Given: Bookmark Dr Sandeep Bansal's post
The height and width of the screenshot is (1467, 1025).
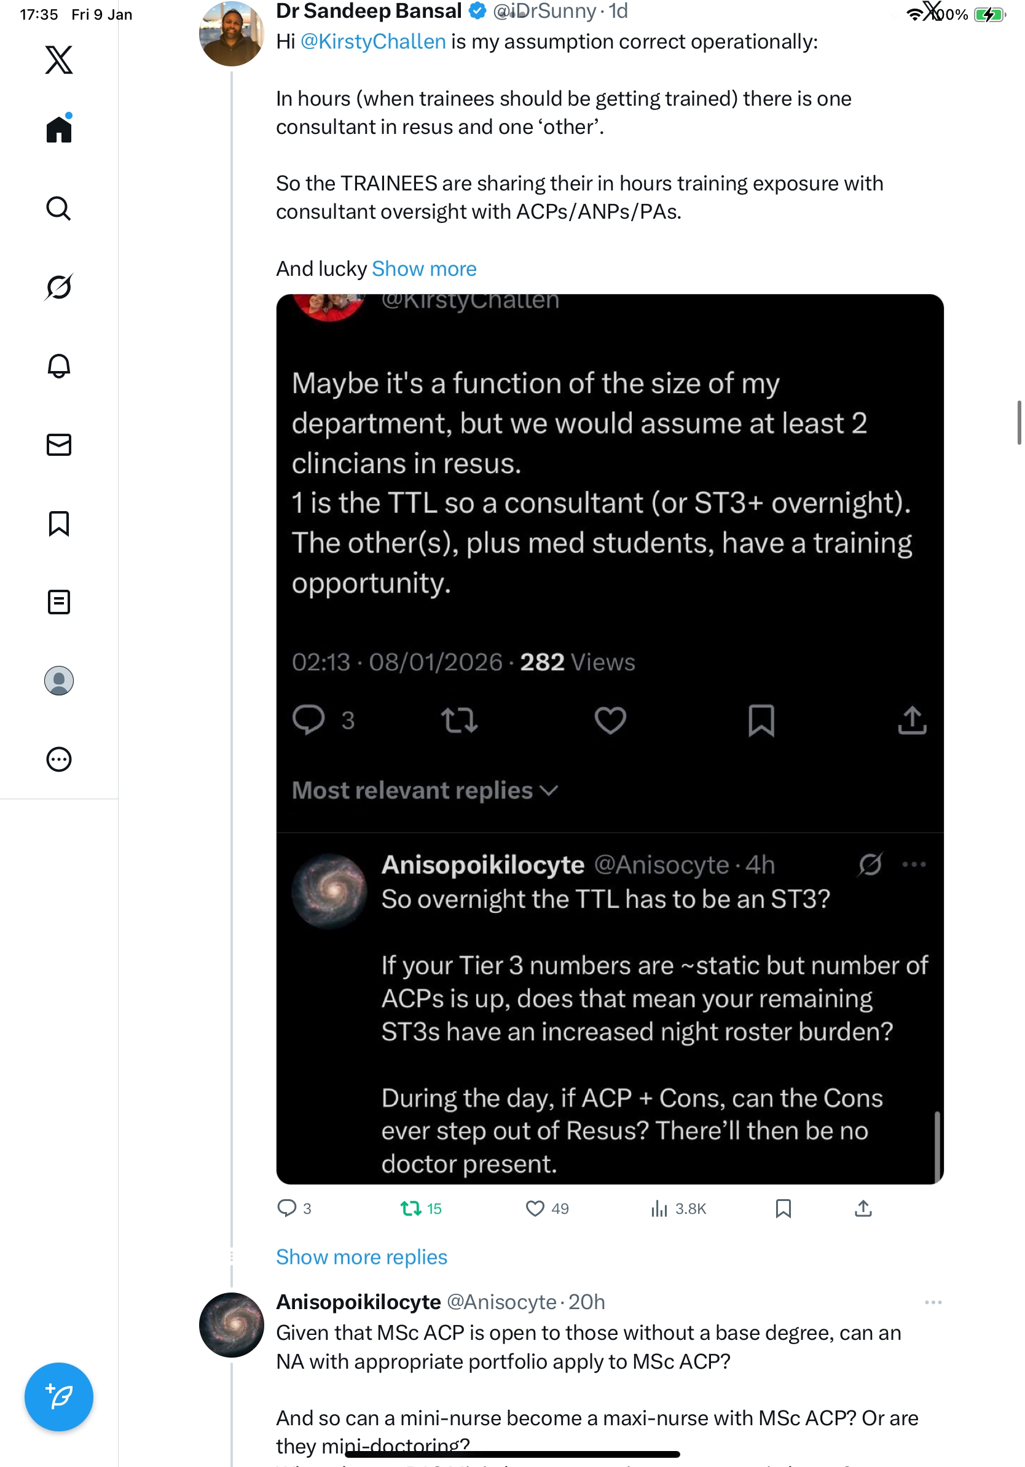Looking at the screenshot, I should pyautogui.click(x=783, y=1208).
